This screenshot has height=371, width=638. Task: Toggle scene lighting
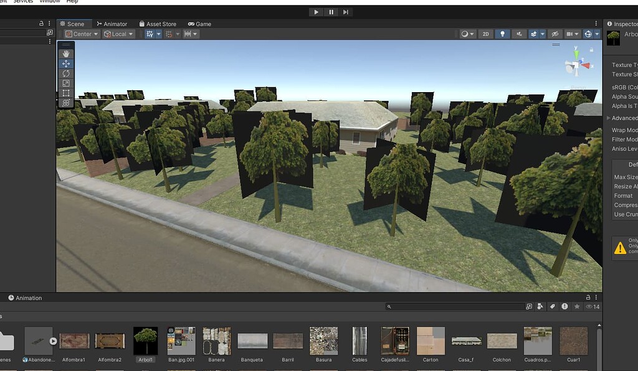pyautogui.click(x=502, y=34)
